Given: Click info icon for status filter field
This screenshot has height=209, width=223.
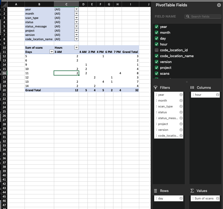Looking at the screenshot, I should (x=181, y=112).
